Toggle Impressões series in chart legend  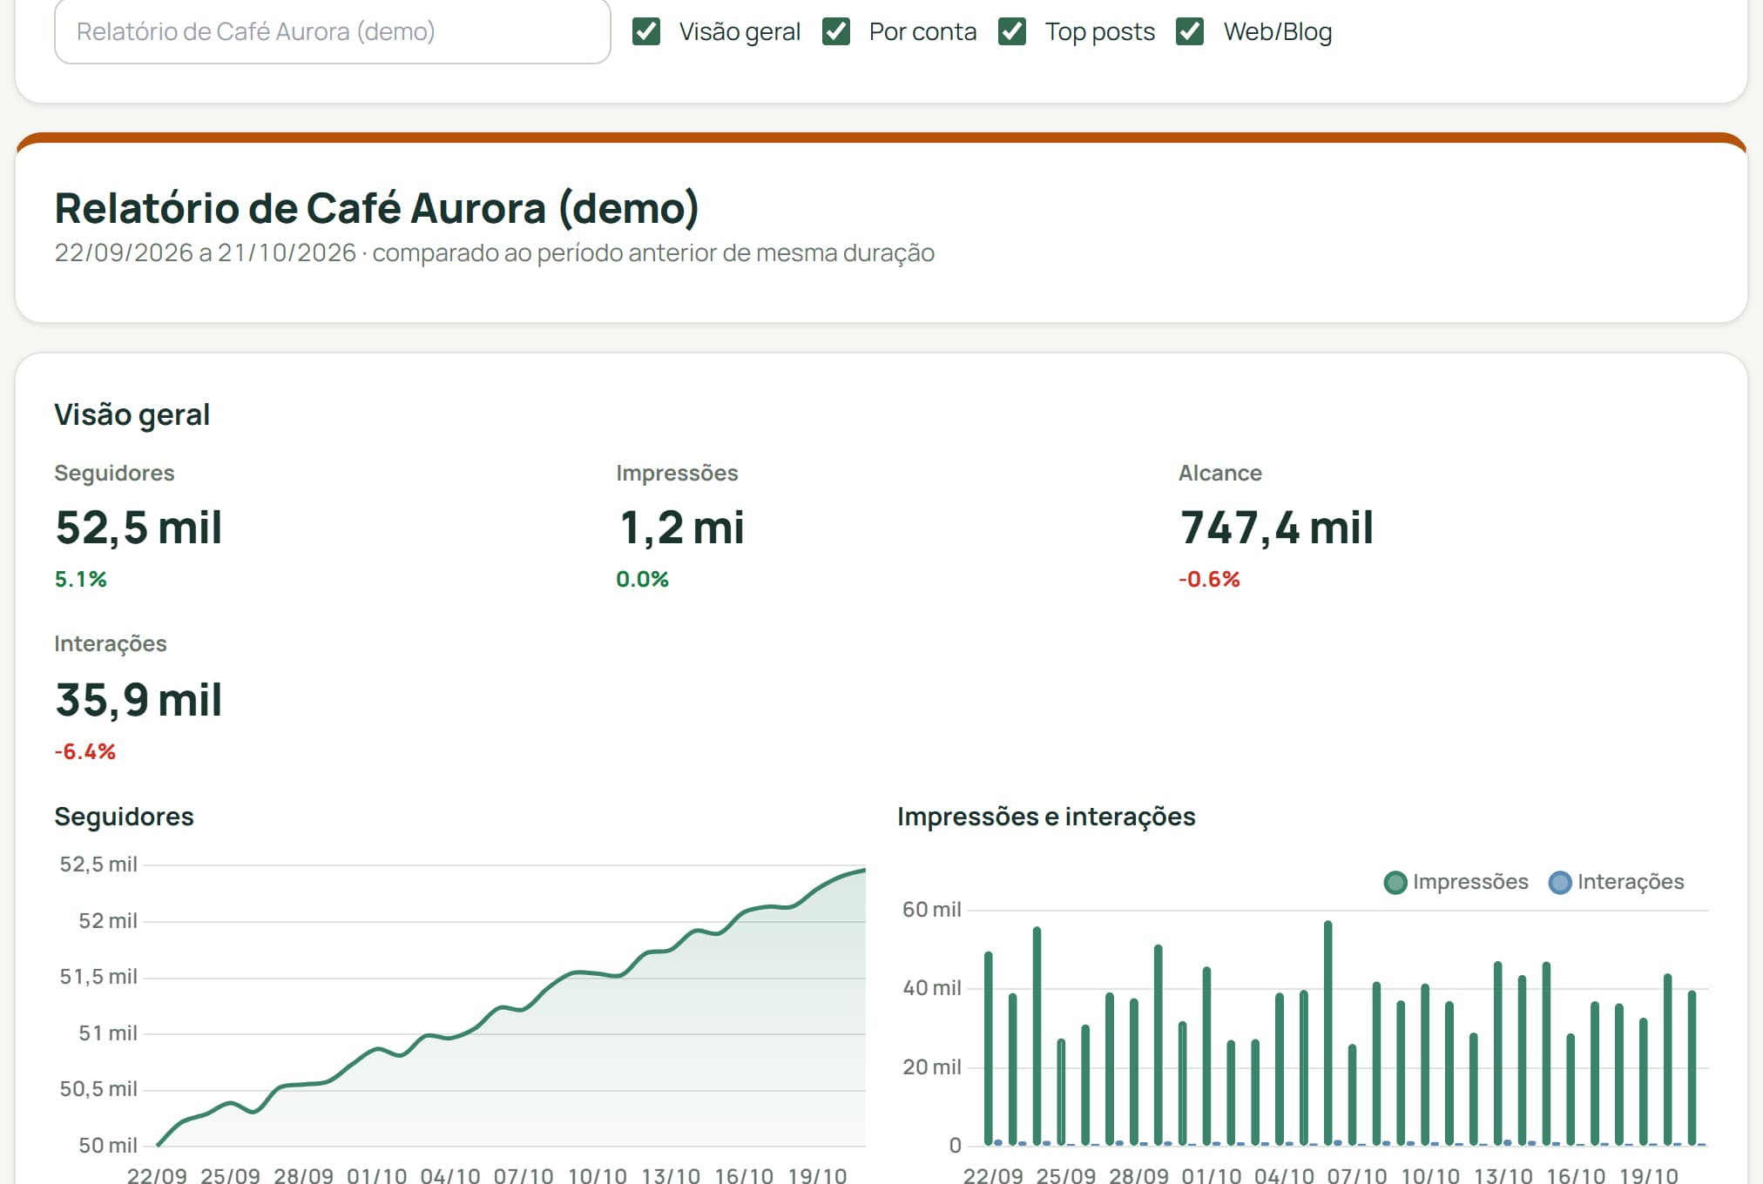pyautogui.click(x=1456, y=882)
